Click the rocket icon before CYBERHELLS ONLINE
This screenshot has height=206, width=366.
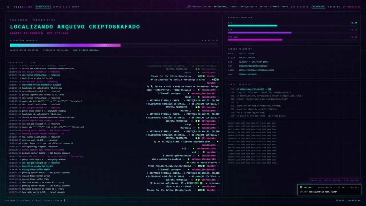(x=188, y=7)
